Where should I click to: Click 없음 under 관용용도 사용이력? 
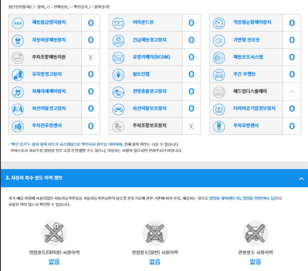(x=255, y=261)
